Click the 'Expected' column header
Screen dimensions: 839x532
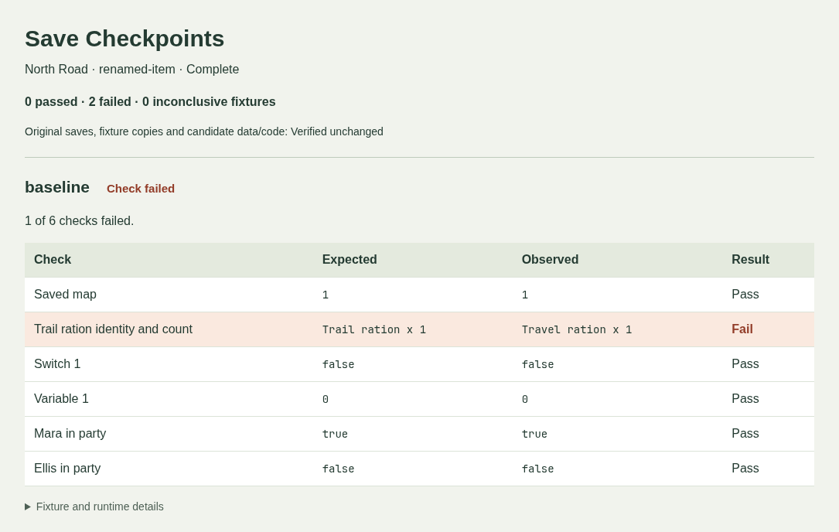pos(350,260)
